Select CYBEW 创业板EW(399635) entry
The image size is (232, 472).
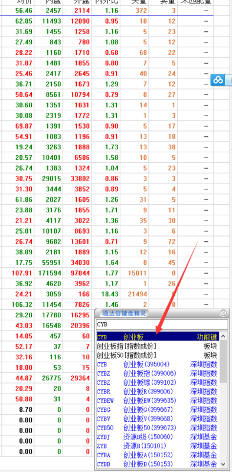157,401
